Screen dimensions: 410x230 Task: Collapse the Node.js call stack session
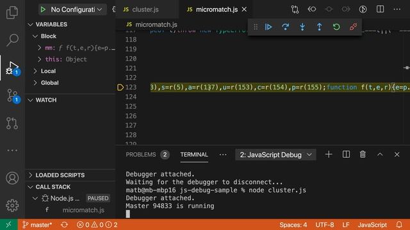[35, 199]
